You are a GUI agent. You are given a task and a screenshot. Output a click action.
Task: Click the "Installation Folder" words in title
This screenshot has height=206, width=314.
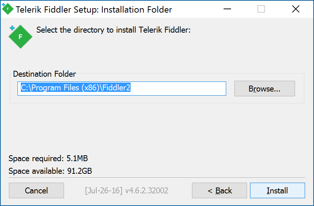tap(137, 10)
